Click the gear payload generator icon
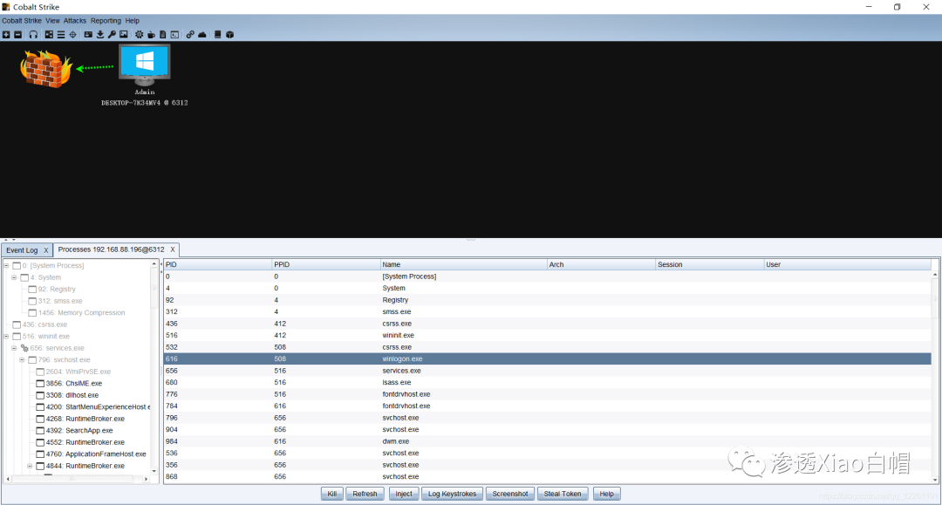Viewport: 942px width, 505px height. click(x=140, y=35)
